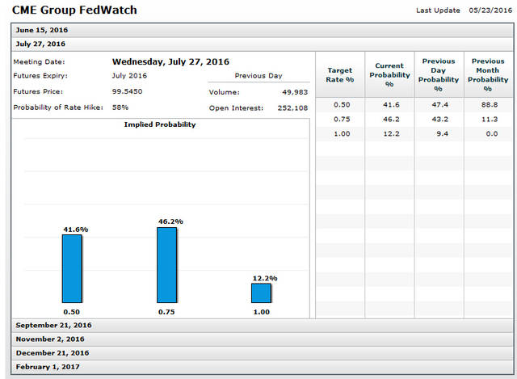Open the November 2, 2016 meeting section

50,339
